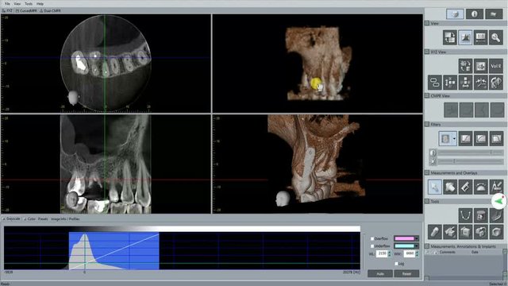
Task: Click the WW value input field
Action: pyautogui.click(x=410, y=253)
